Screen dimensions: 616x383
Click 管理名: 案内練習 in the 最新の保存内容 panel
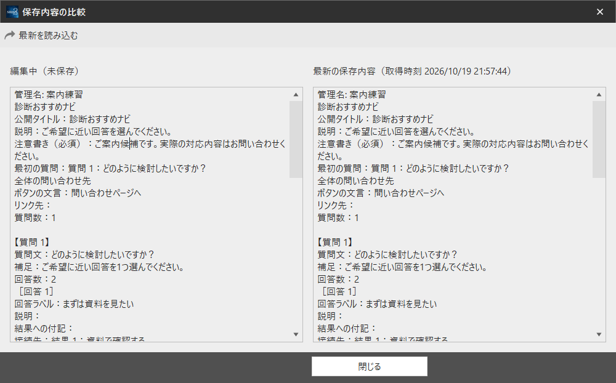point(352,95)
